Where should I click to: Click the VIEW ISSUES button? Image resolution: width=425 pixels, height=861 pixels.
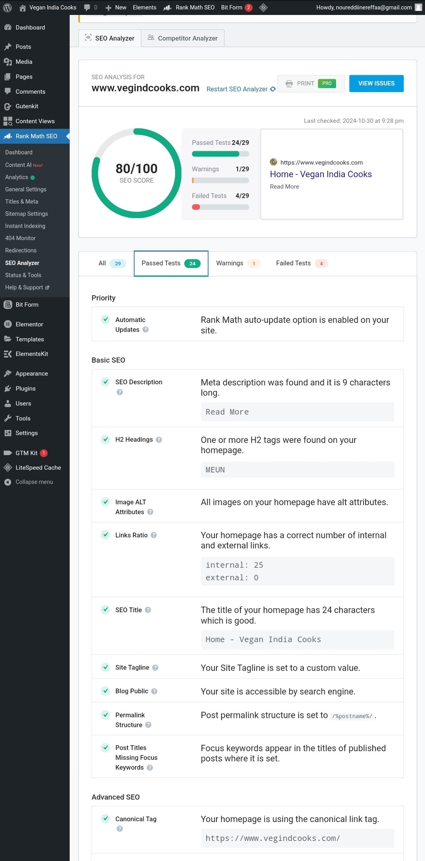coord(376,83)
